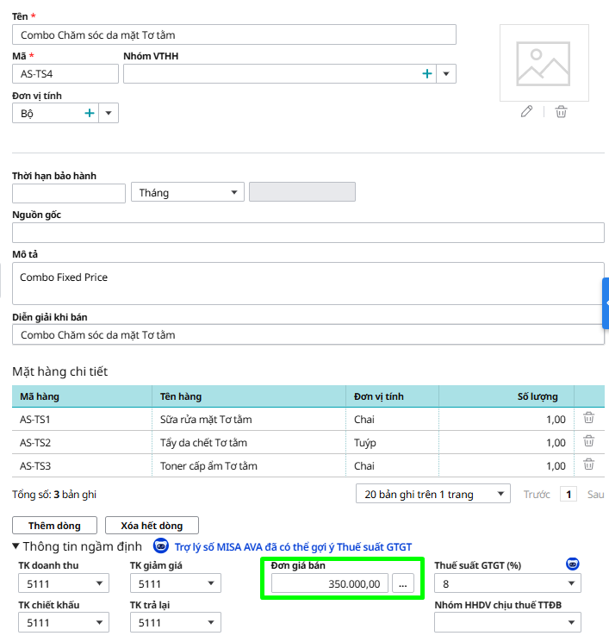
Task: Click the Nguồn gốc input field
Action: (x=308, y=233)
